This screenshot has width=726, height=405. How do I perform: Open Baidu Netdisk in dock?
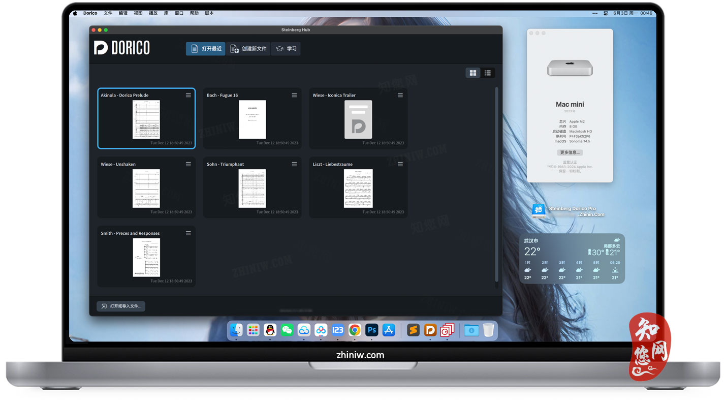coord(321,330)
